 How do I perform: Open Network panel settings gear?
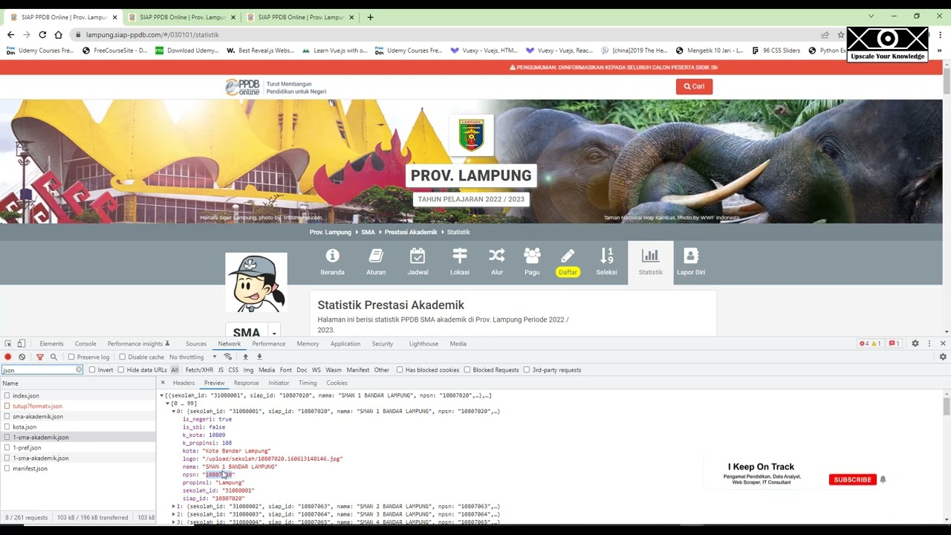[x=943, y=357]
